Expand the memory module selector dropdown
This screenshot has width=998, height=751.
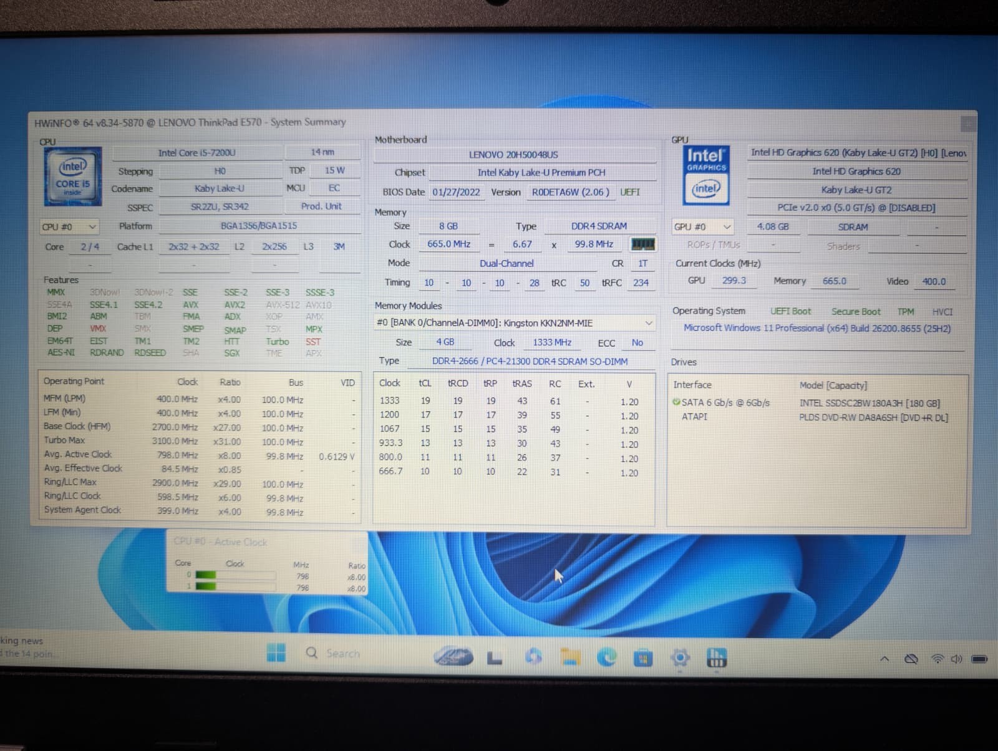coord(649,323)
